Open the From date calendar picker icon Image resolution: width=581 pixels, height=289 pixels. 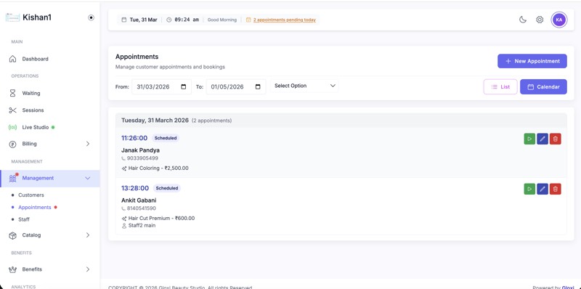[x=184, y=86]
